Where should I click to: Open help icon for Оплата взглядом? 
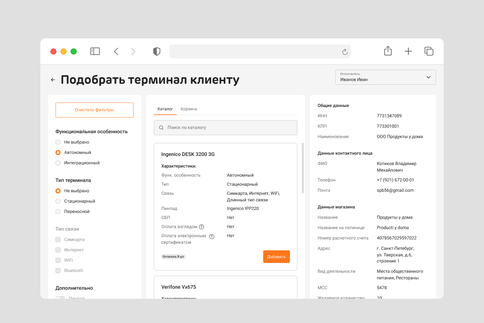(x=202, y=227)
